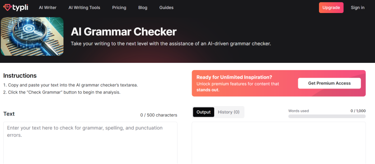This screenshot has height=164, width=375.
Task: Click the 0 / 1,000 words counter
Action: (x=358, y=111)
